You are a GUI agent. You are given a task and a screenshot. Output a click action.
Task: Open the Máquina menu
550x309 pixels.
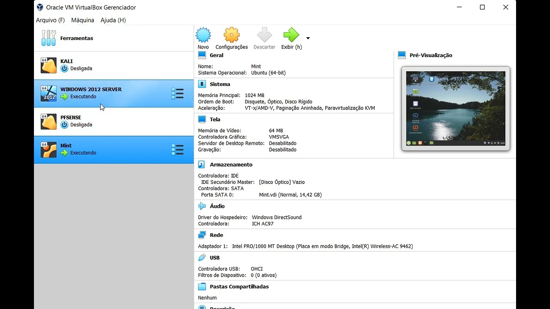pyautogui.click(x=82, y=20)
